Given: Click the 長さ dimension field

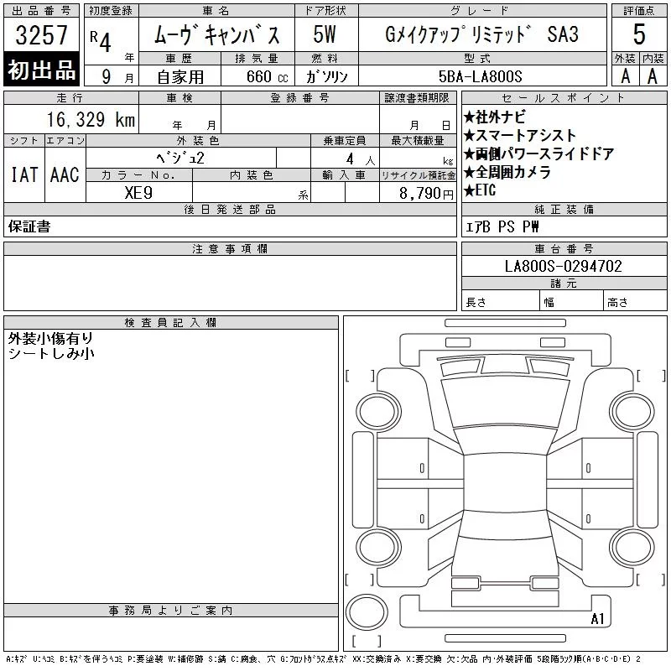Looking at the screenshot, I should tap(500, 301).
